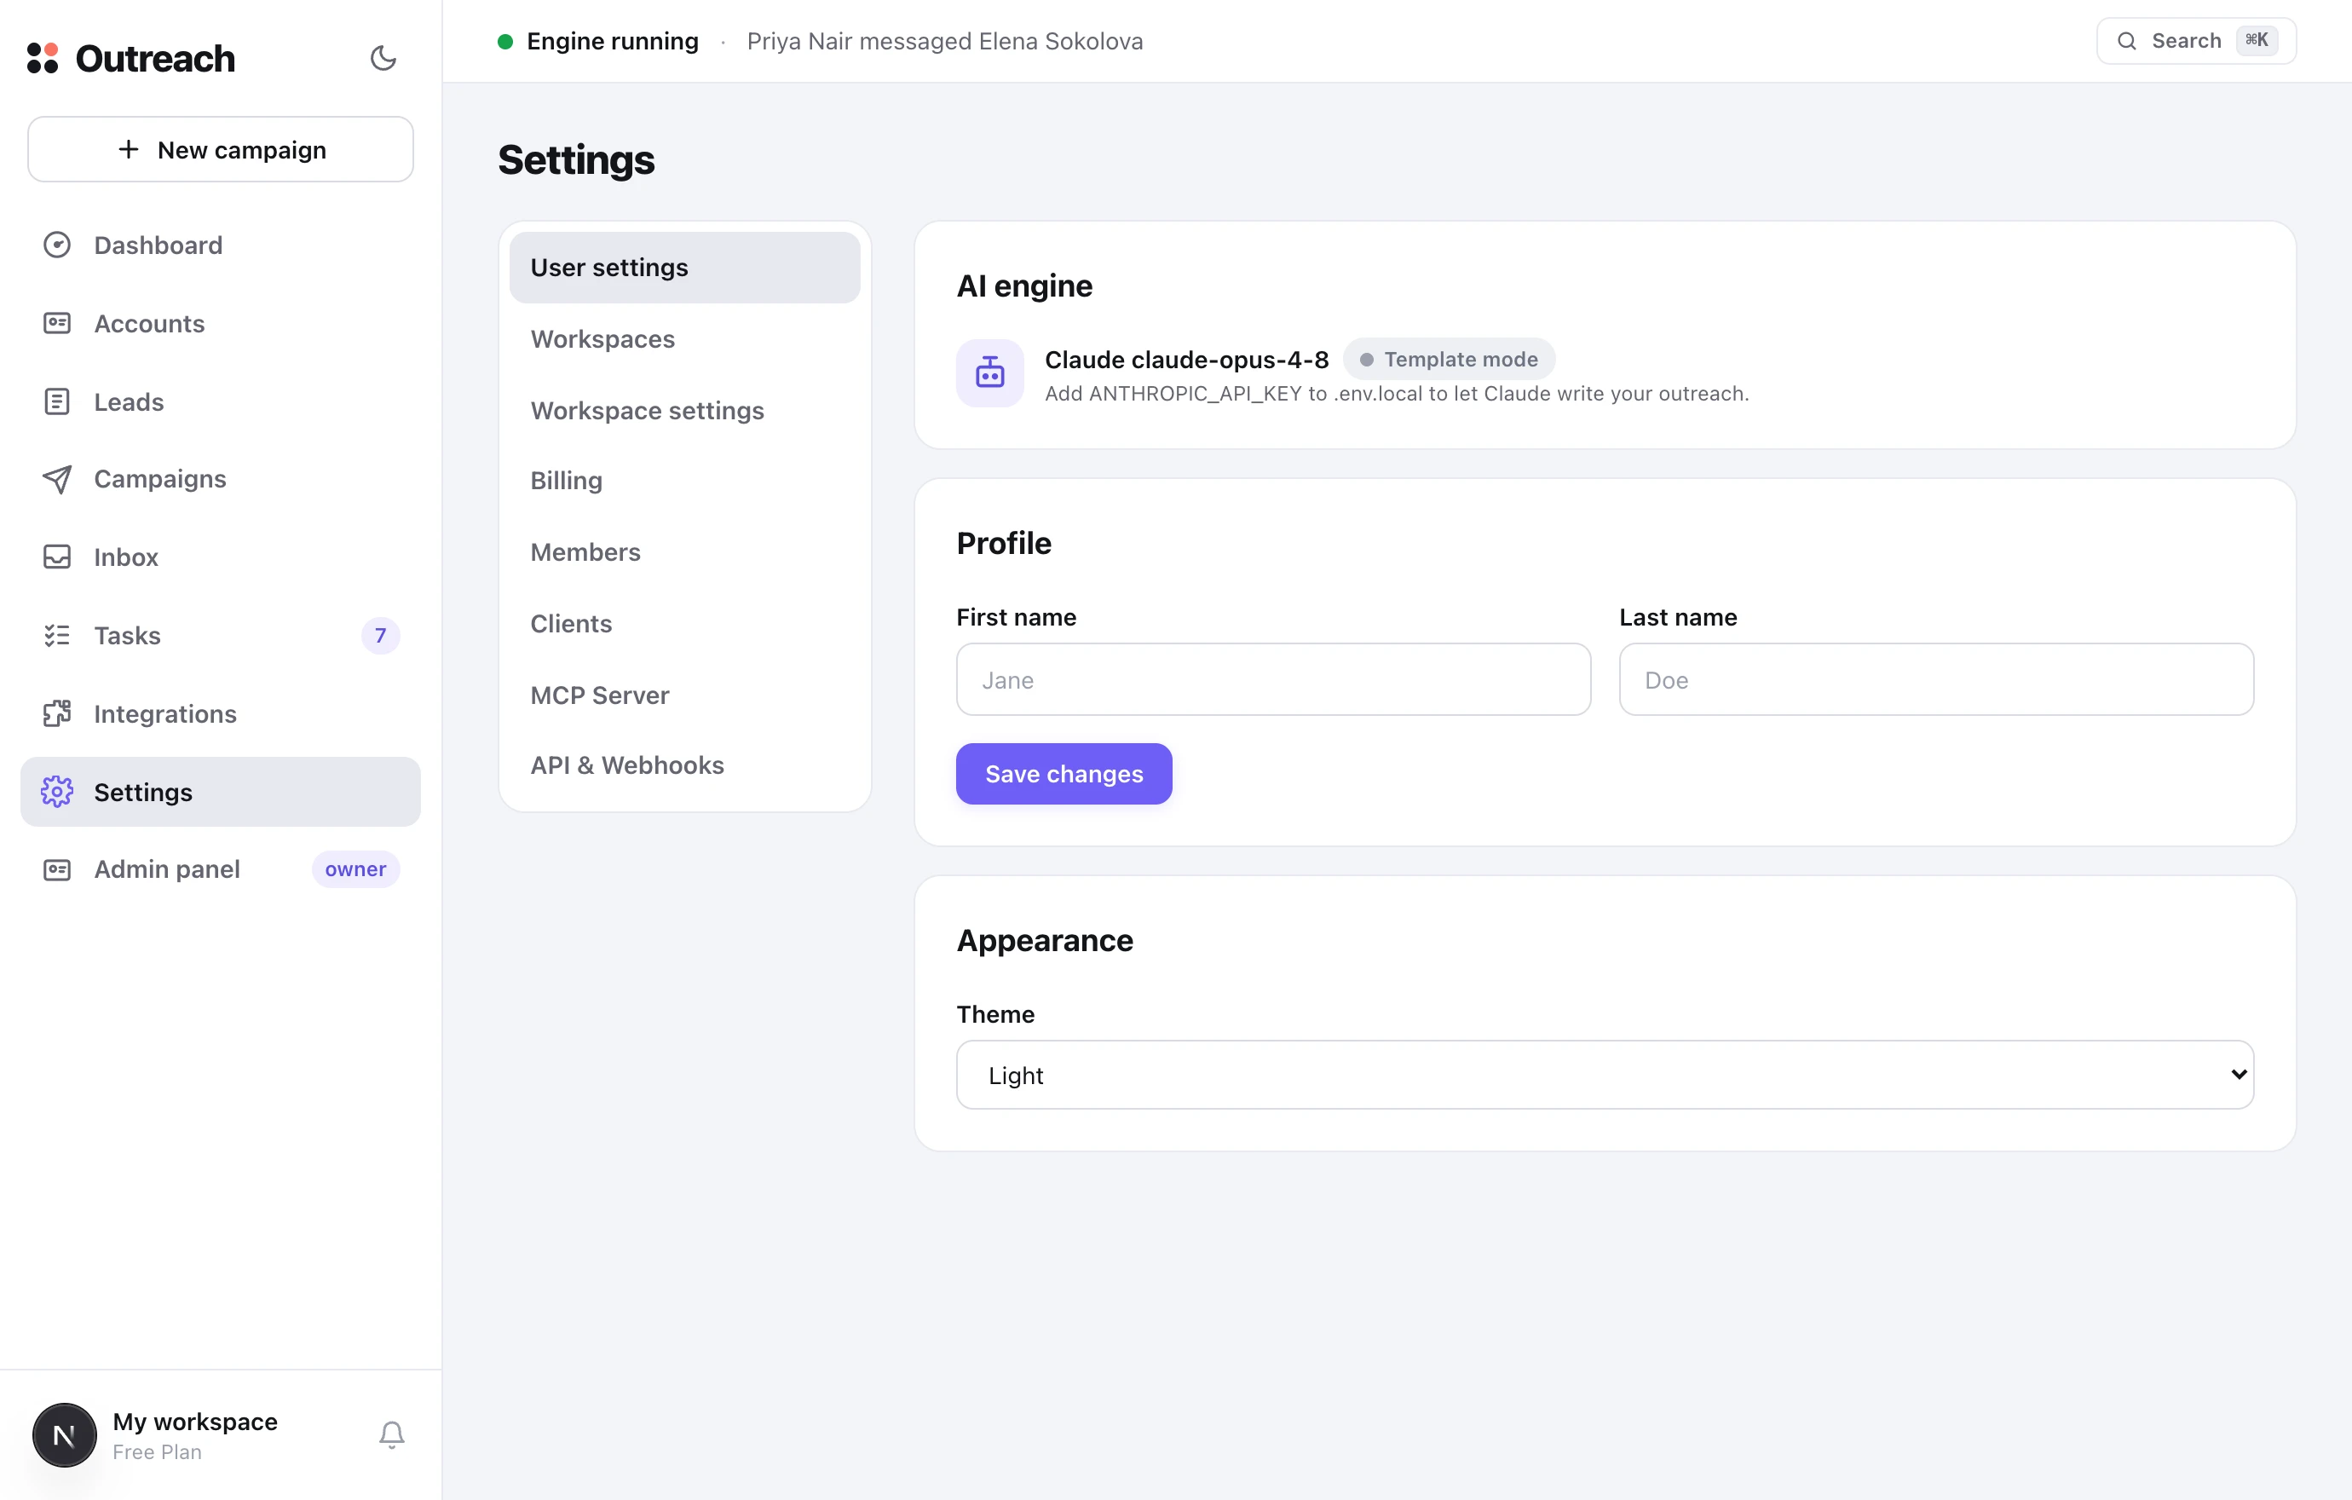
Task: Click the Profile heading
Action: pyautogui.click(x=1004, y=543)
